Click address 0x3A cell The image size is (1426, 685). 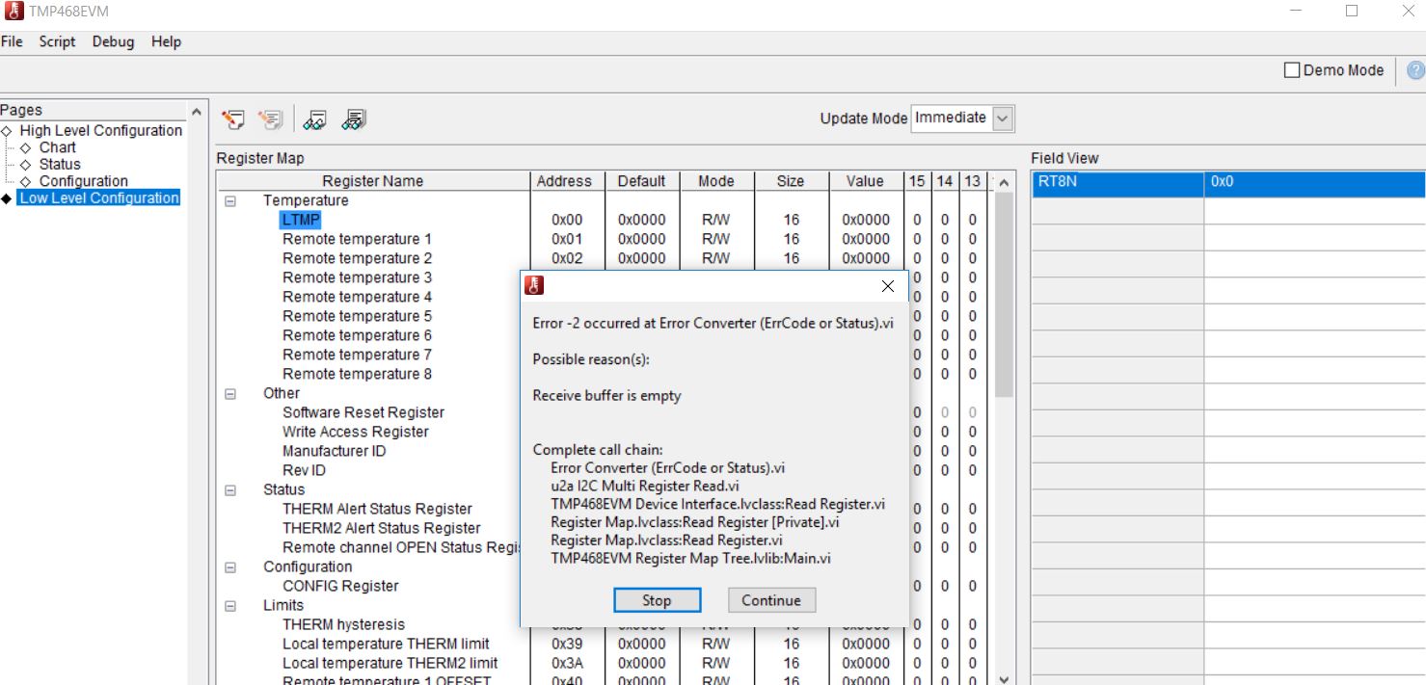[566, 663]
